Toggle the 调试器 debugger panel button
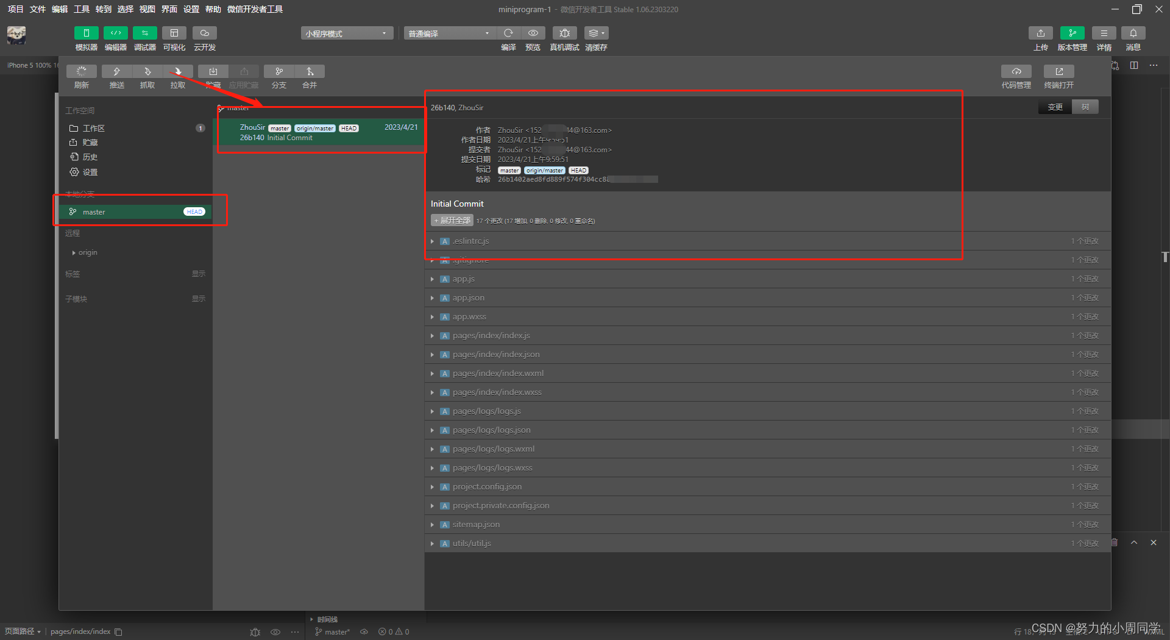The height and width of the screenshot is (640, 1170). [144, 33]
